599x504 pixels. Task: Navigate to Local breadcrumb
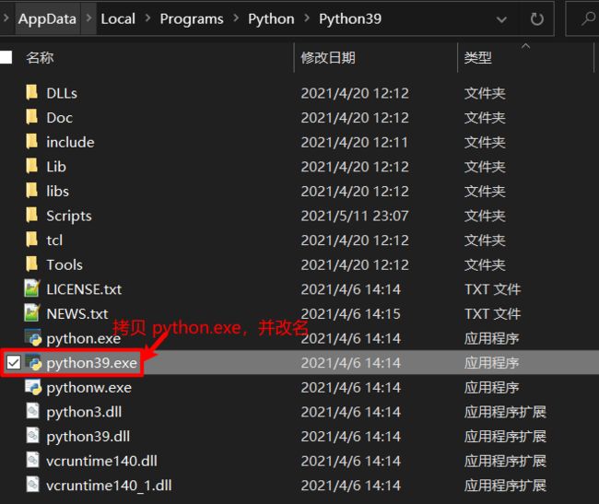[118, 18]
